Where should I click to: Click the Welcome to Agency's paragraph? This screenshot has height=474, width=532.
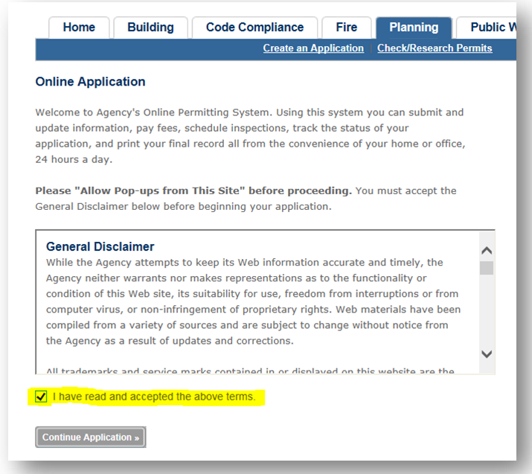coord(249,135)
